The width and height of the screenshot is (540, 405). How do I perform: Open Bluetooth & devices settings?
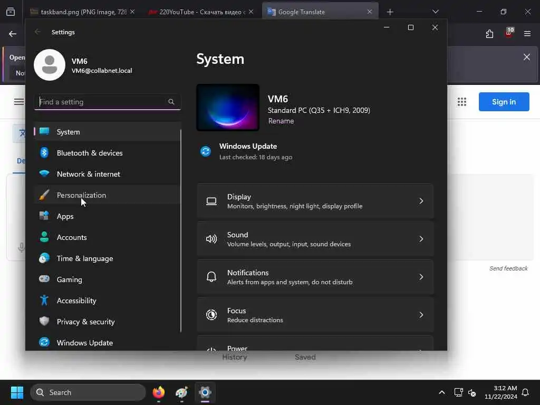point(107,153)
